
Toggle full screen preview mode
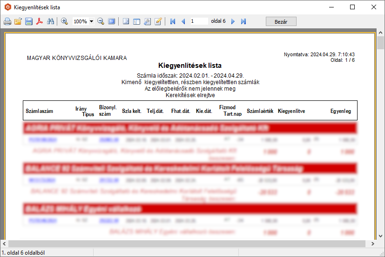(x=111, y=21)
